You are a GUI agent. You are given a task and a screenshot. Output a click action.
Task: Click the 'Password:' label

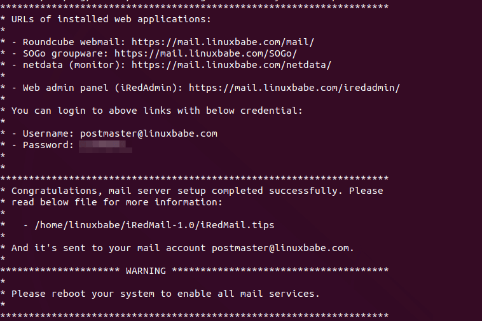point(49,145)
